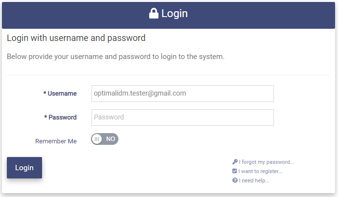Click the checkmark icon beside register link
Screen dimensions: 338x197
235,171
